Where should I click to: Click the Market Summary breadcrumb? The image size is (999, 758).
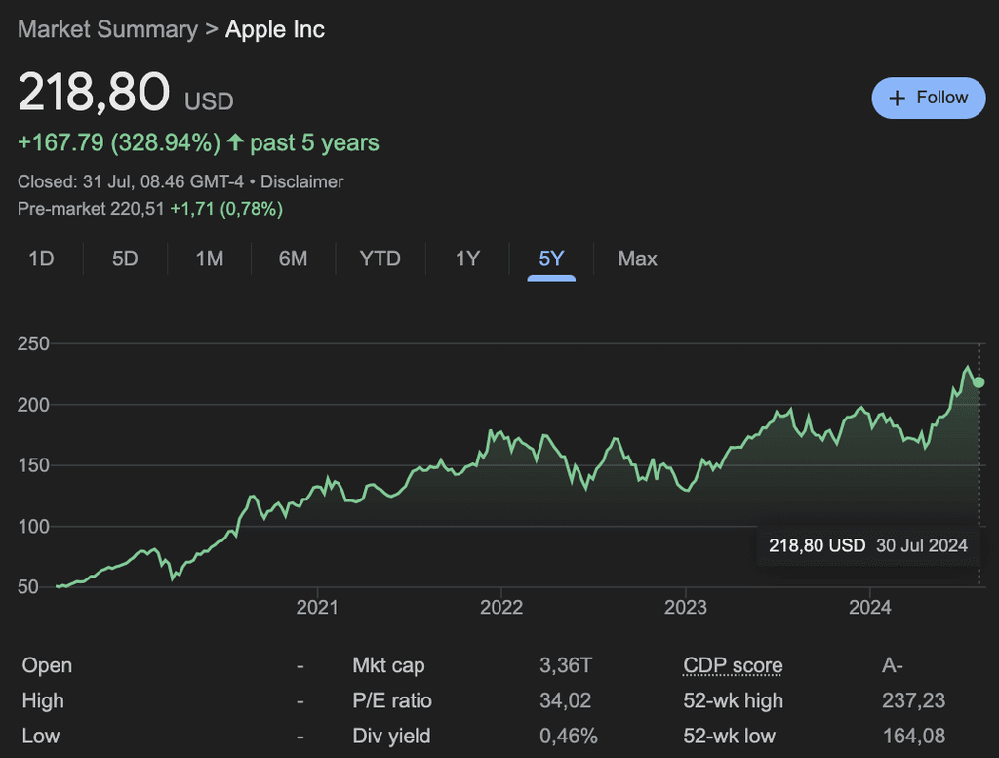tap(107, 29)
